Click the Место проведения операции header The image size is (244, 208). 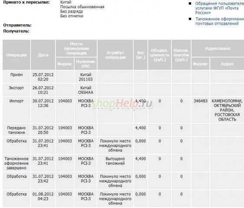[76, 49]
